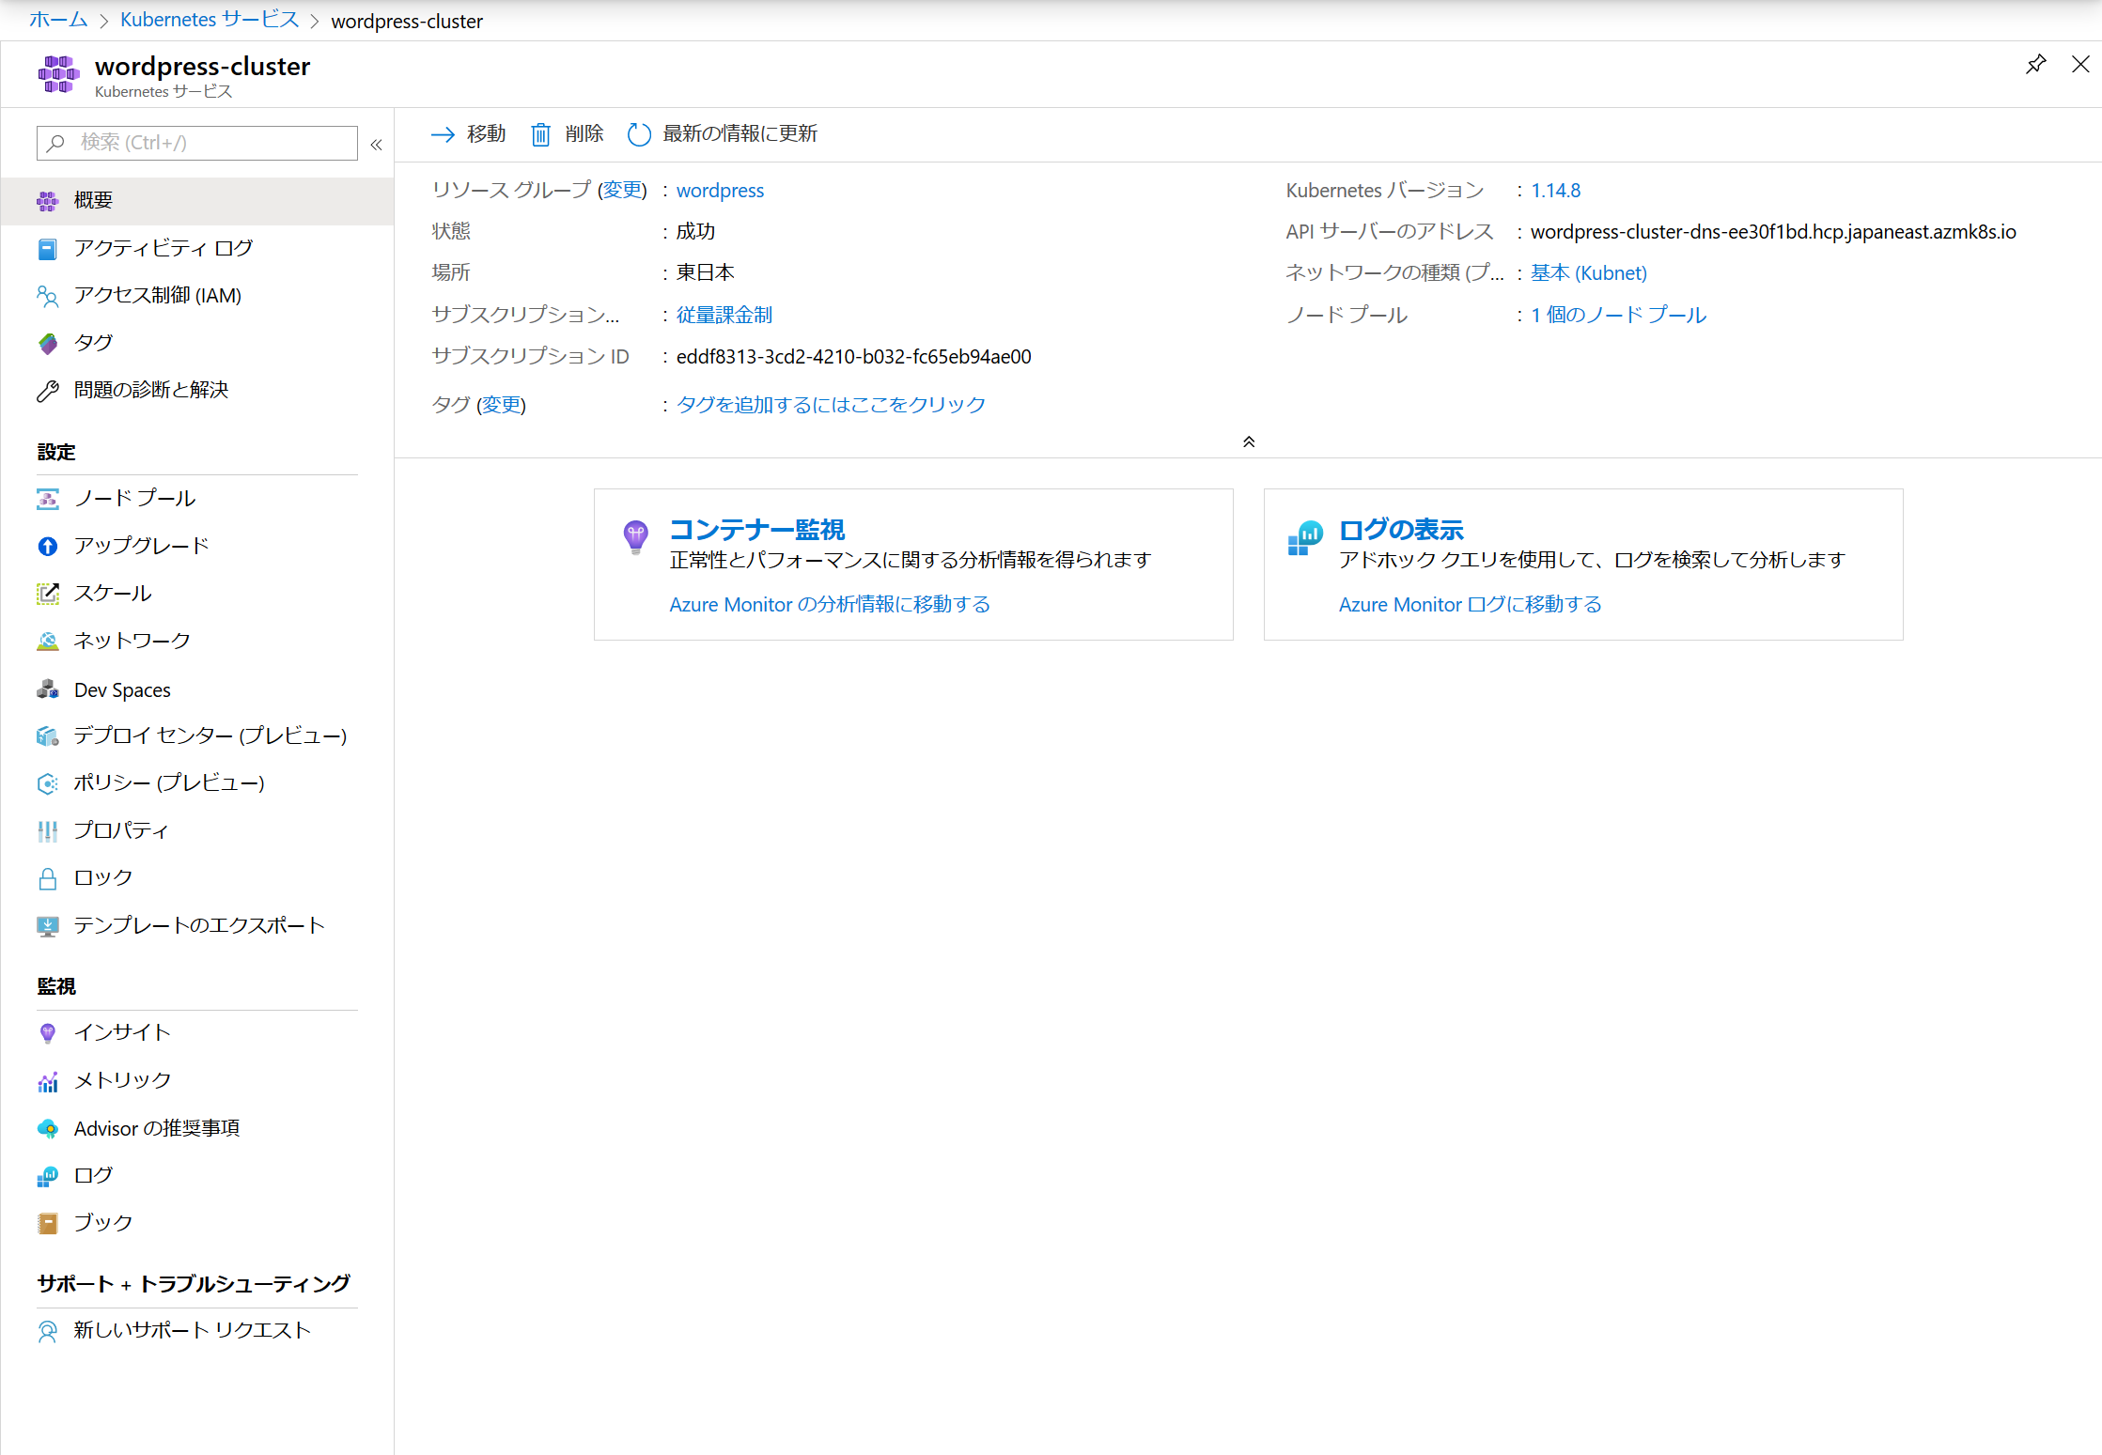Open the wordpress resource group link
The image size is (2102, 1455).
pyautogui.click(x=720, y=190)
